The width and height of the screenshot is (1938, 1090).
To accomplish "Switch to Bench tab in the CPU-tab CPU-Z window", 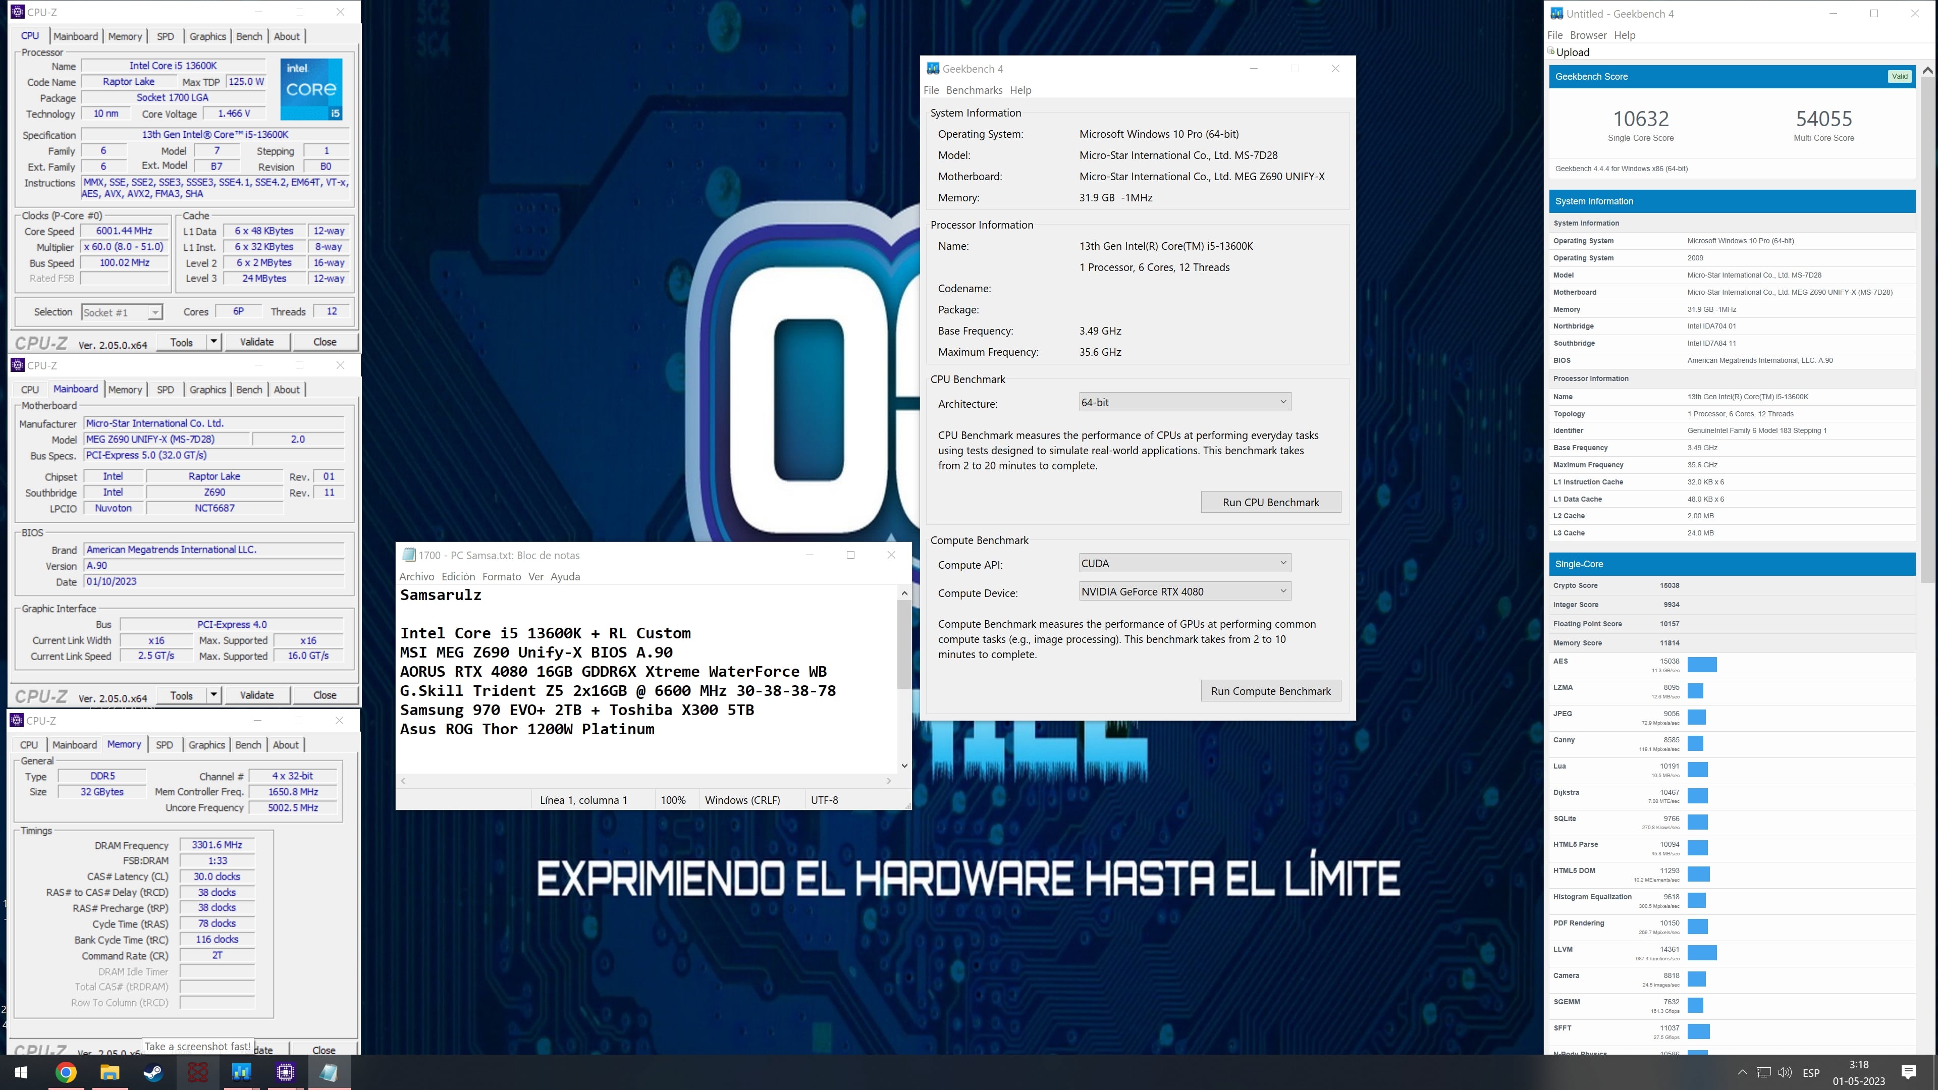I will tap(249, 36).
